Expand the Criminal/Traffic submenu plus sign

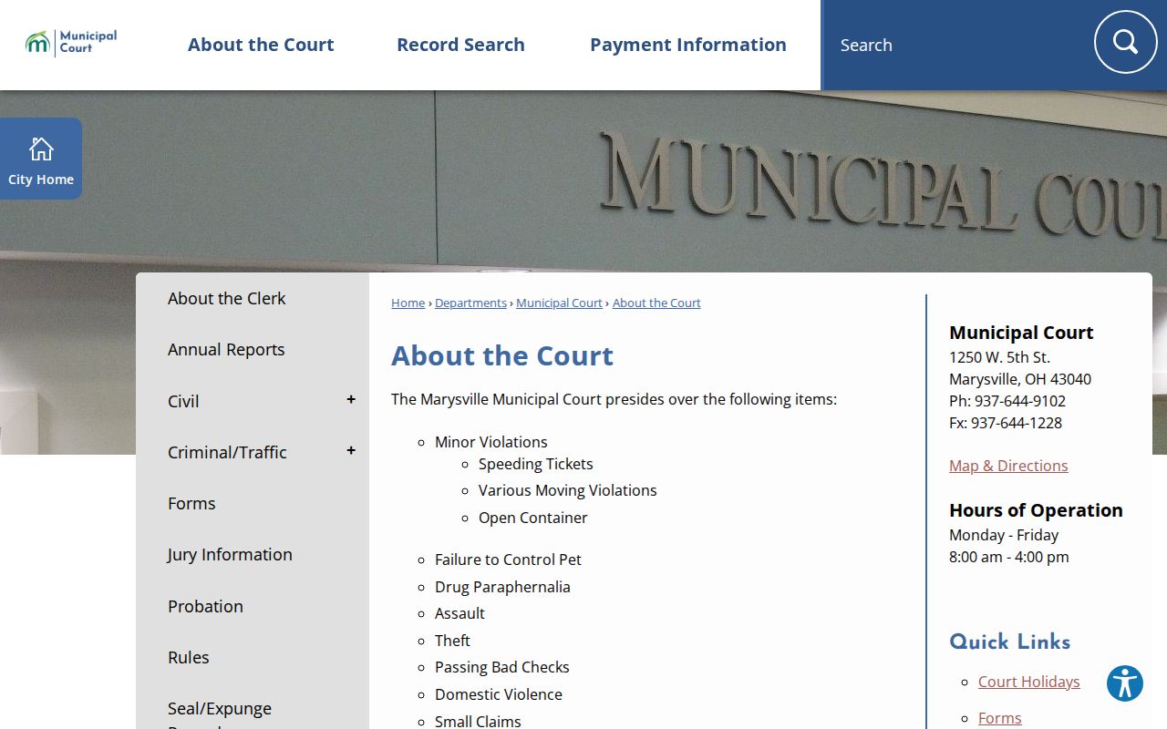coord(351,451)
